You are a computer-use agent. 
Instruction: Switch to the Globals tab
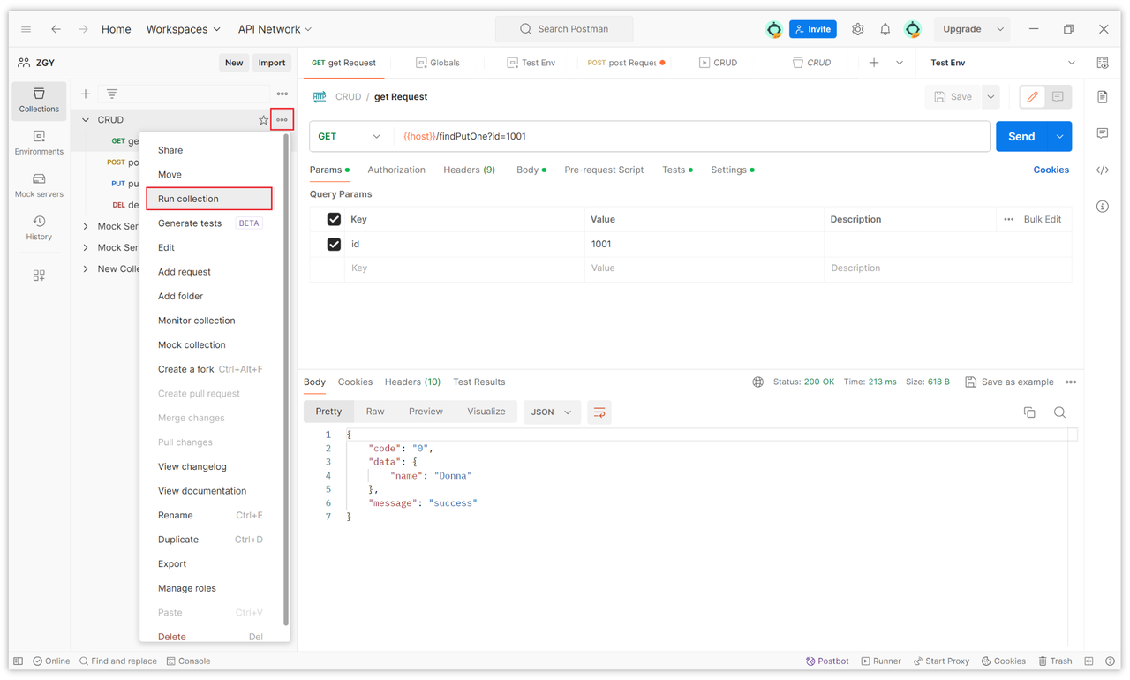pyautogui.click(x=437, y=63)
